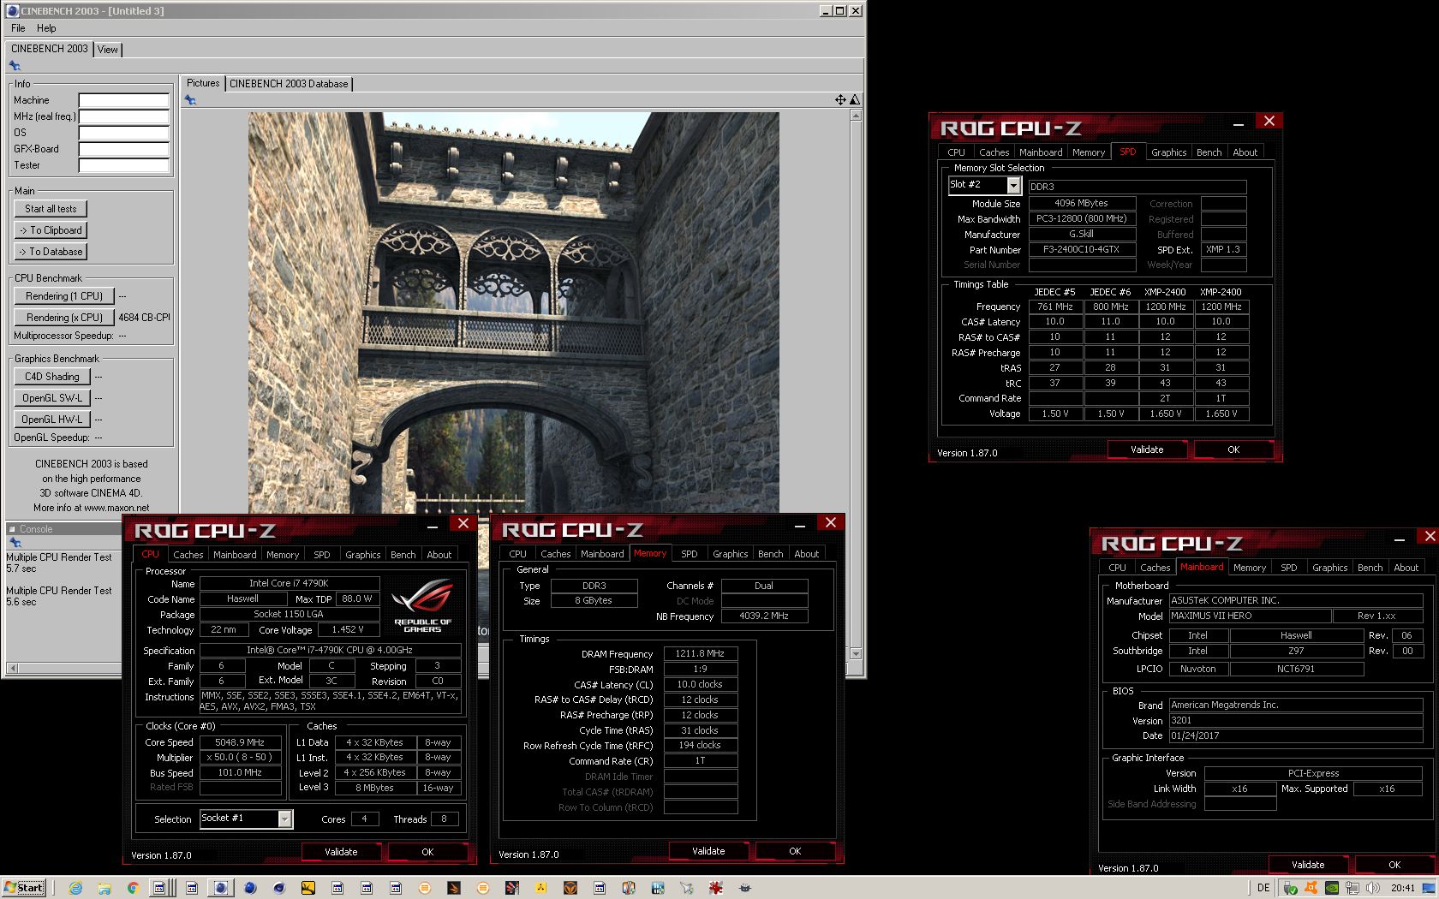The width and height of the screenshot is (1439, 899).
Task: Click the Safely Remove Hardware tray icon
Action: tap(1290, 888)
